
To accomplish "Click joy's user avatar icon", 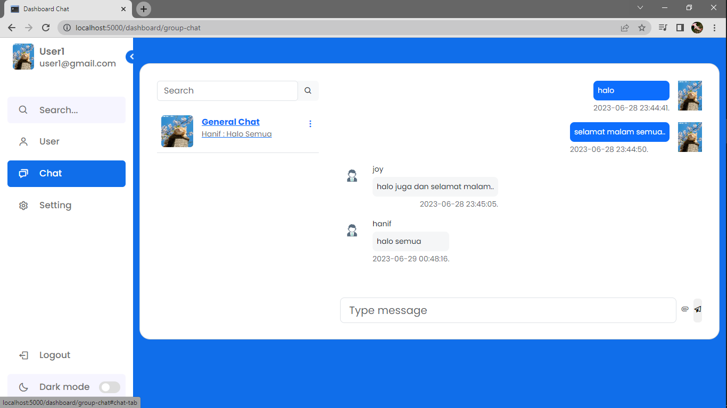I will point(352,176).
